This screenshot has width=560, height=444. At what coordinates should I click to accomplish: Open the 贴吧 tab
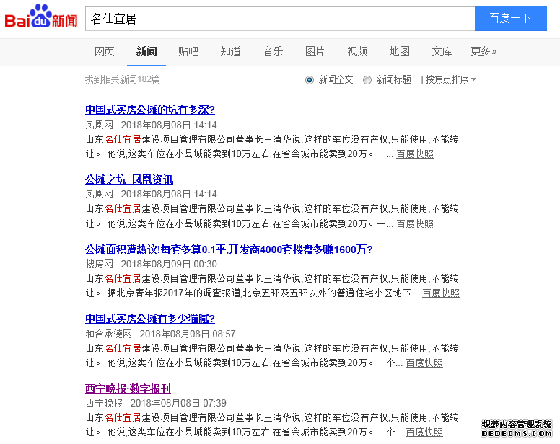[x=188, y=51]
